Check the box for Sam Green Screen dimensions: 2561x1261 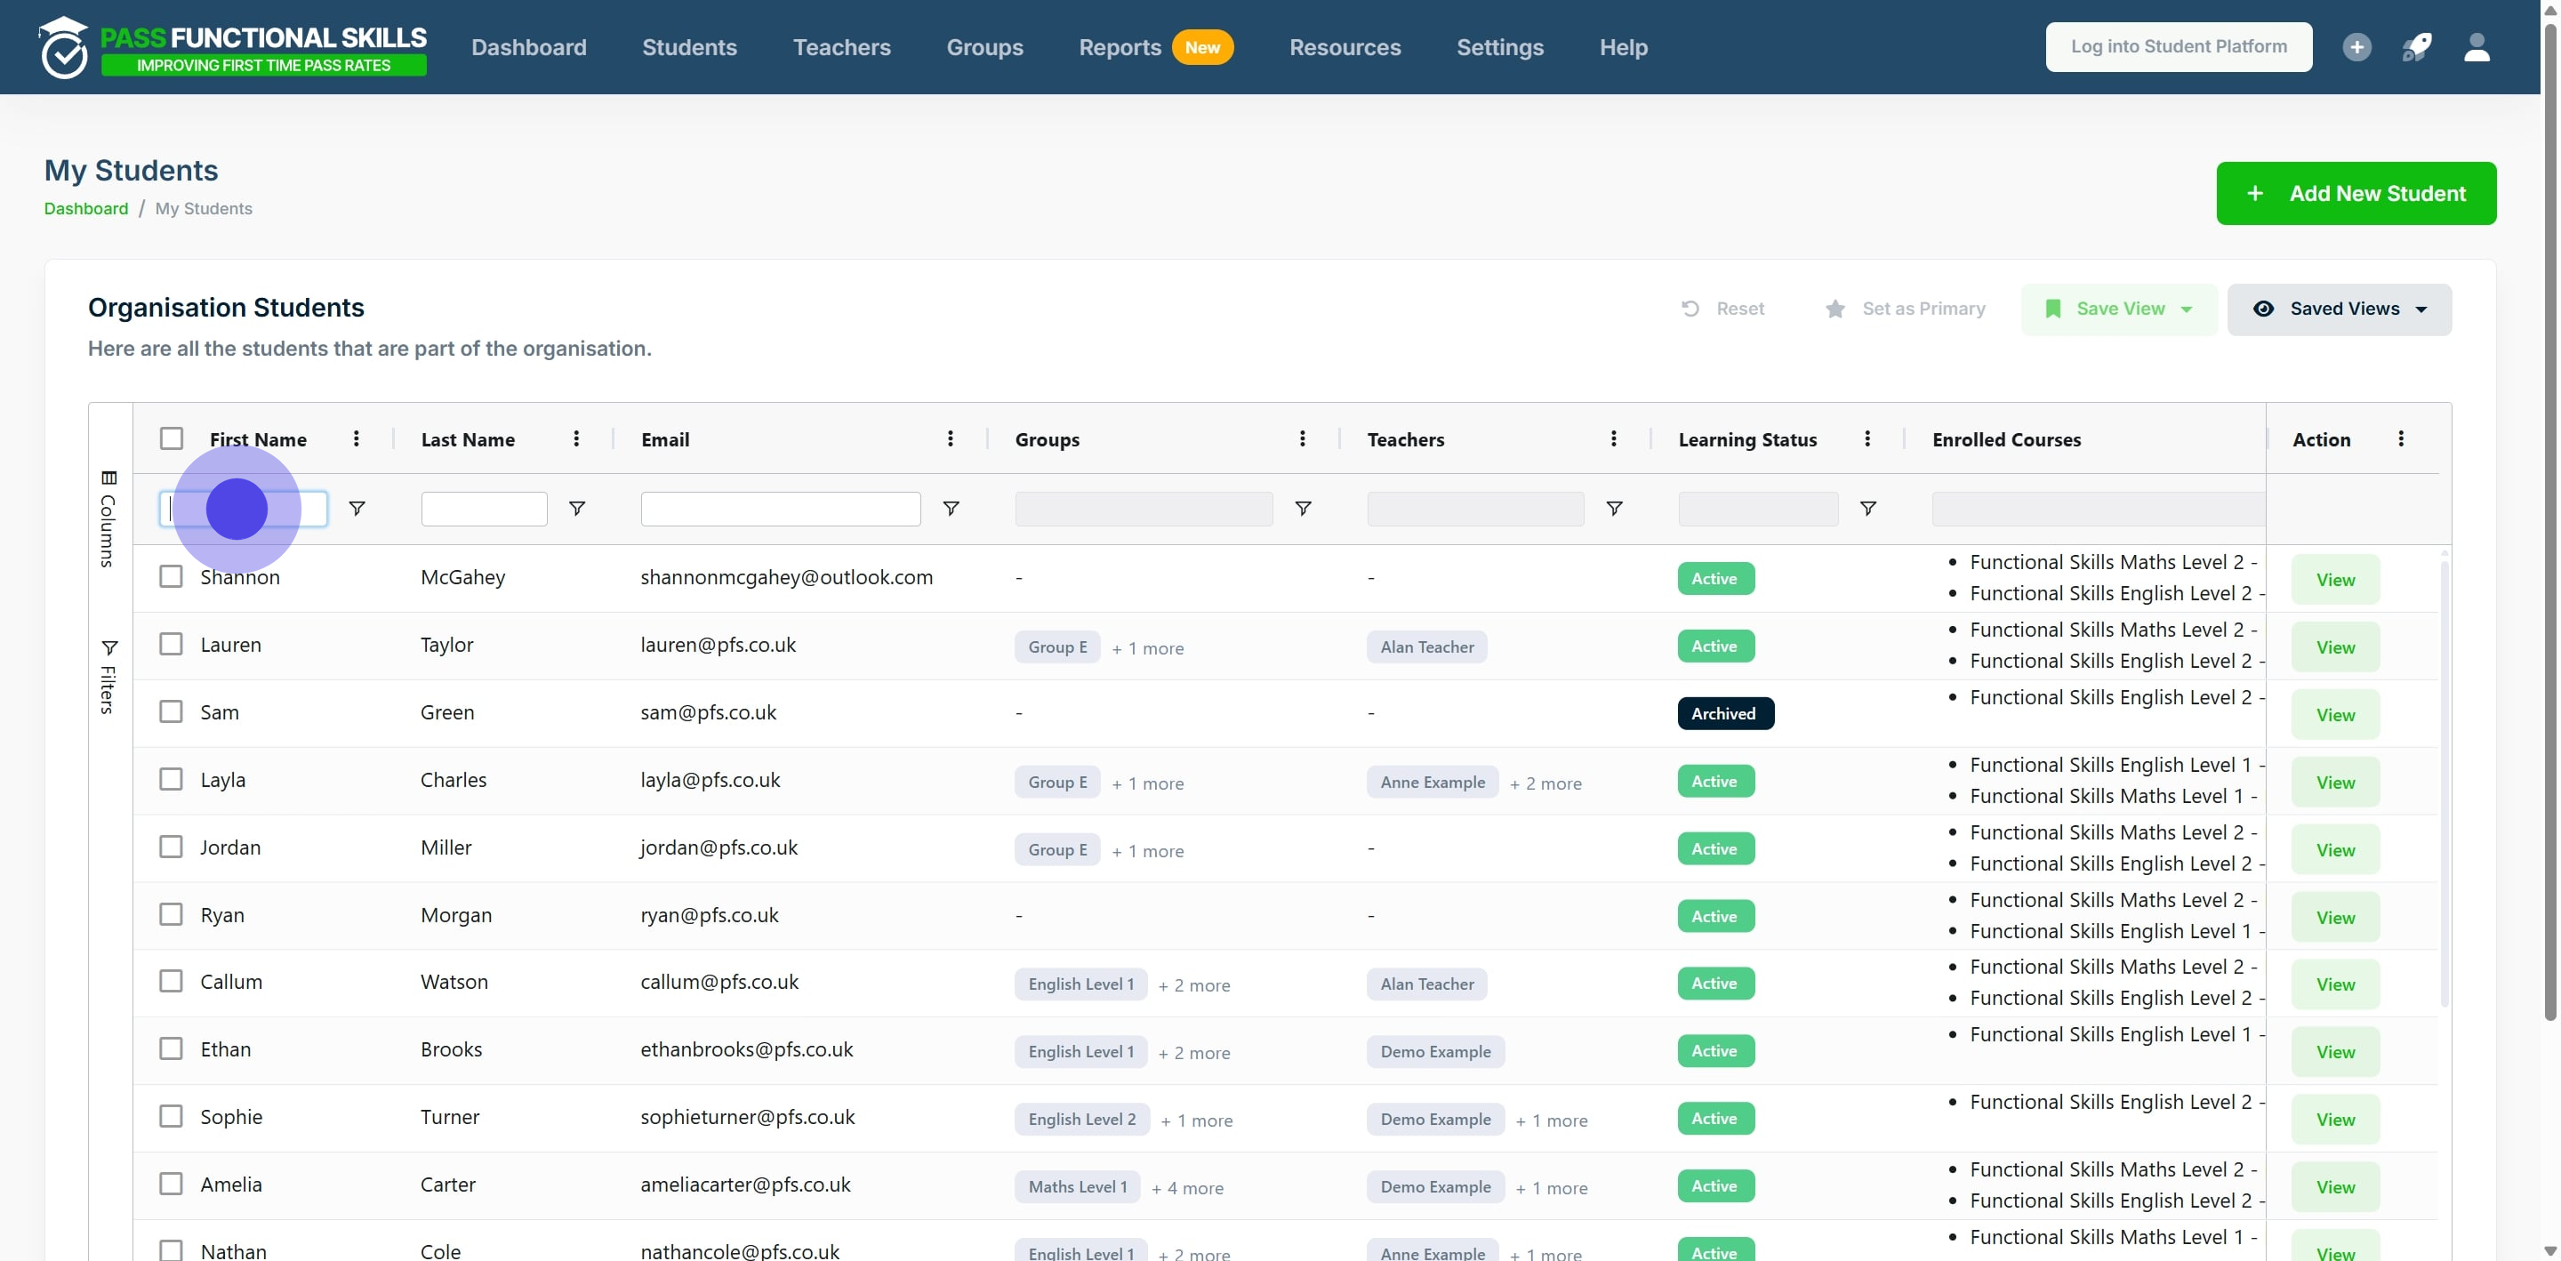(x=171, y=711)
